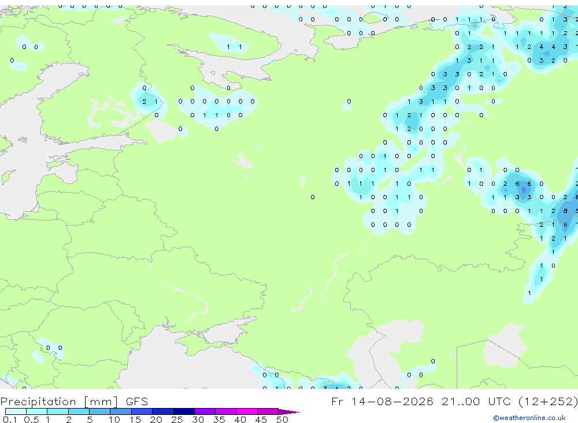Pick the 35–40 mm violet legend swatch
Image resolution: width=578 pixels, height=423 pixels.
226,411
